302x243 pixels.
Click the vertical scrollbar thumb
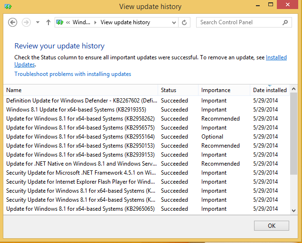click(x=293, y=133)
